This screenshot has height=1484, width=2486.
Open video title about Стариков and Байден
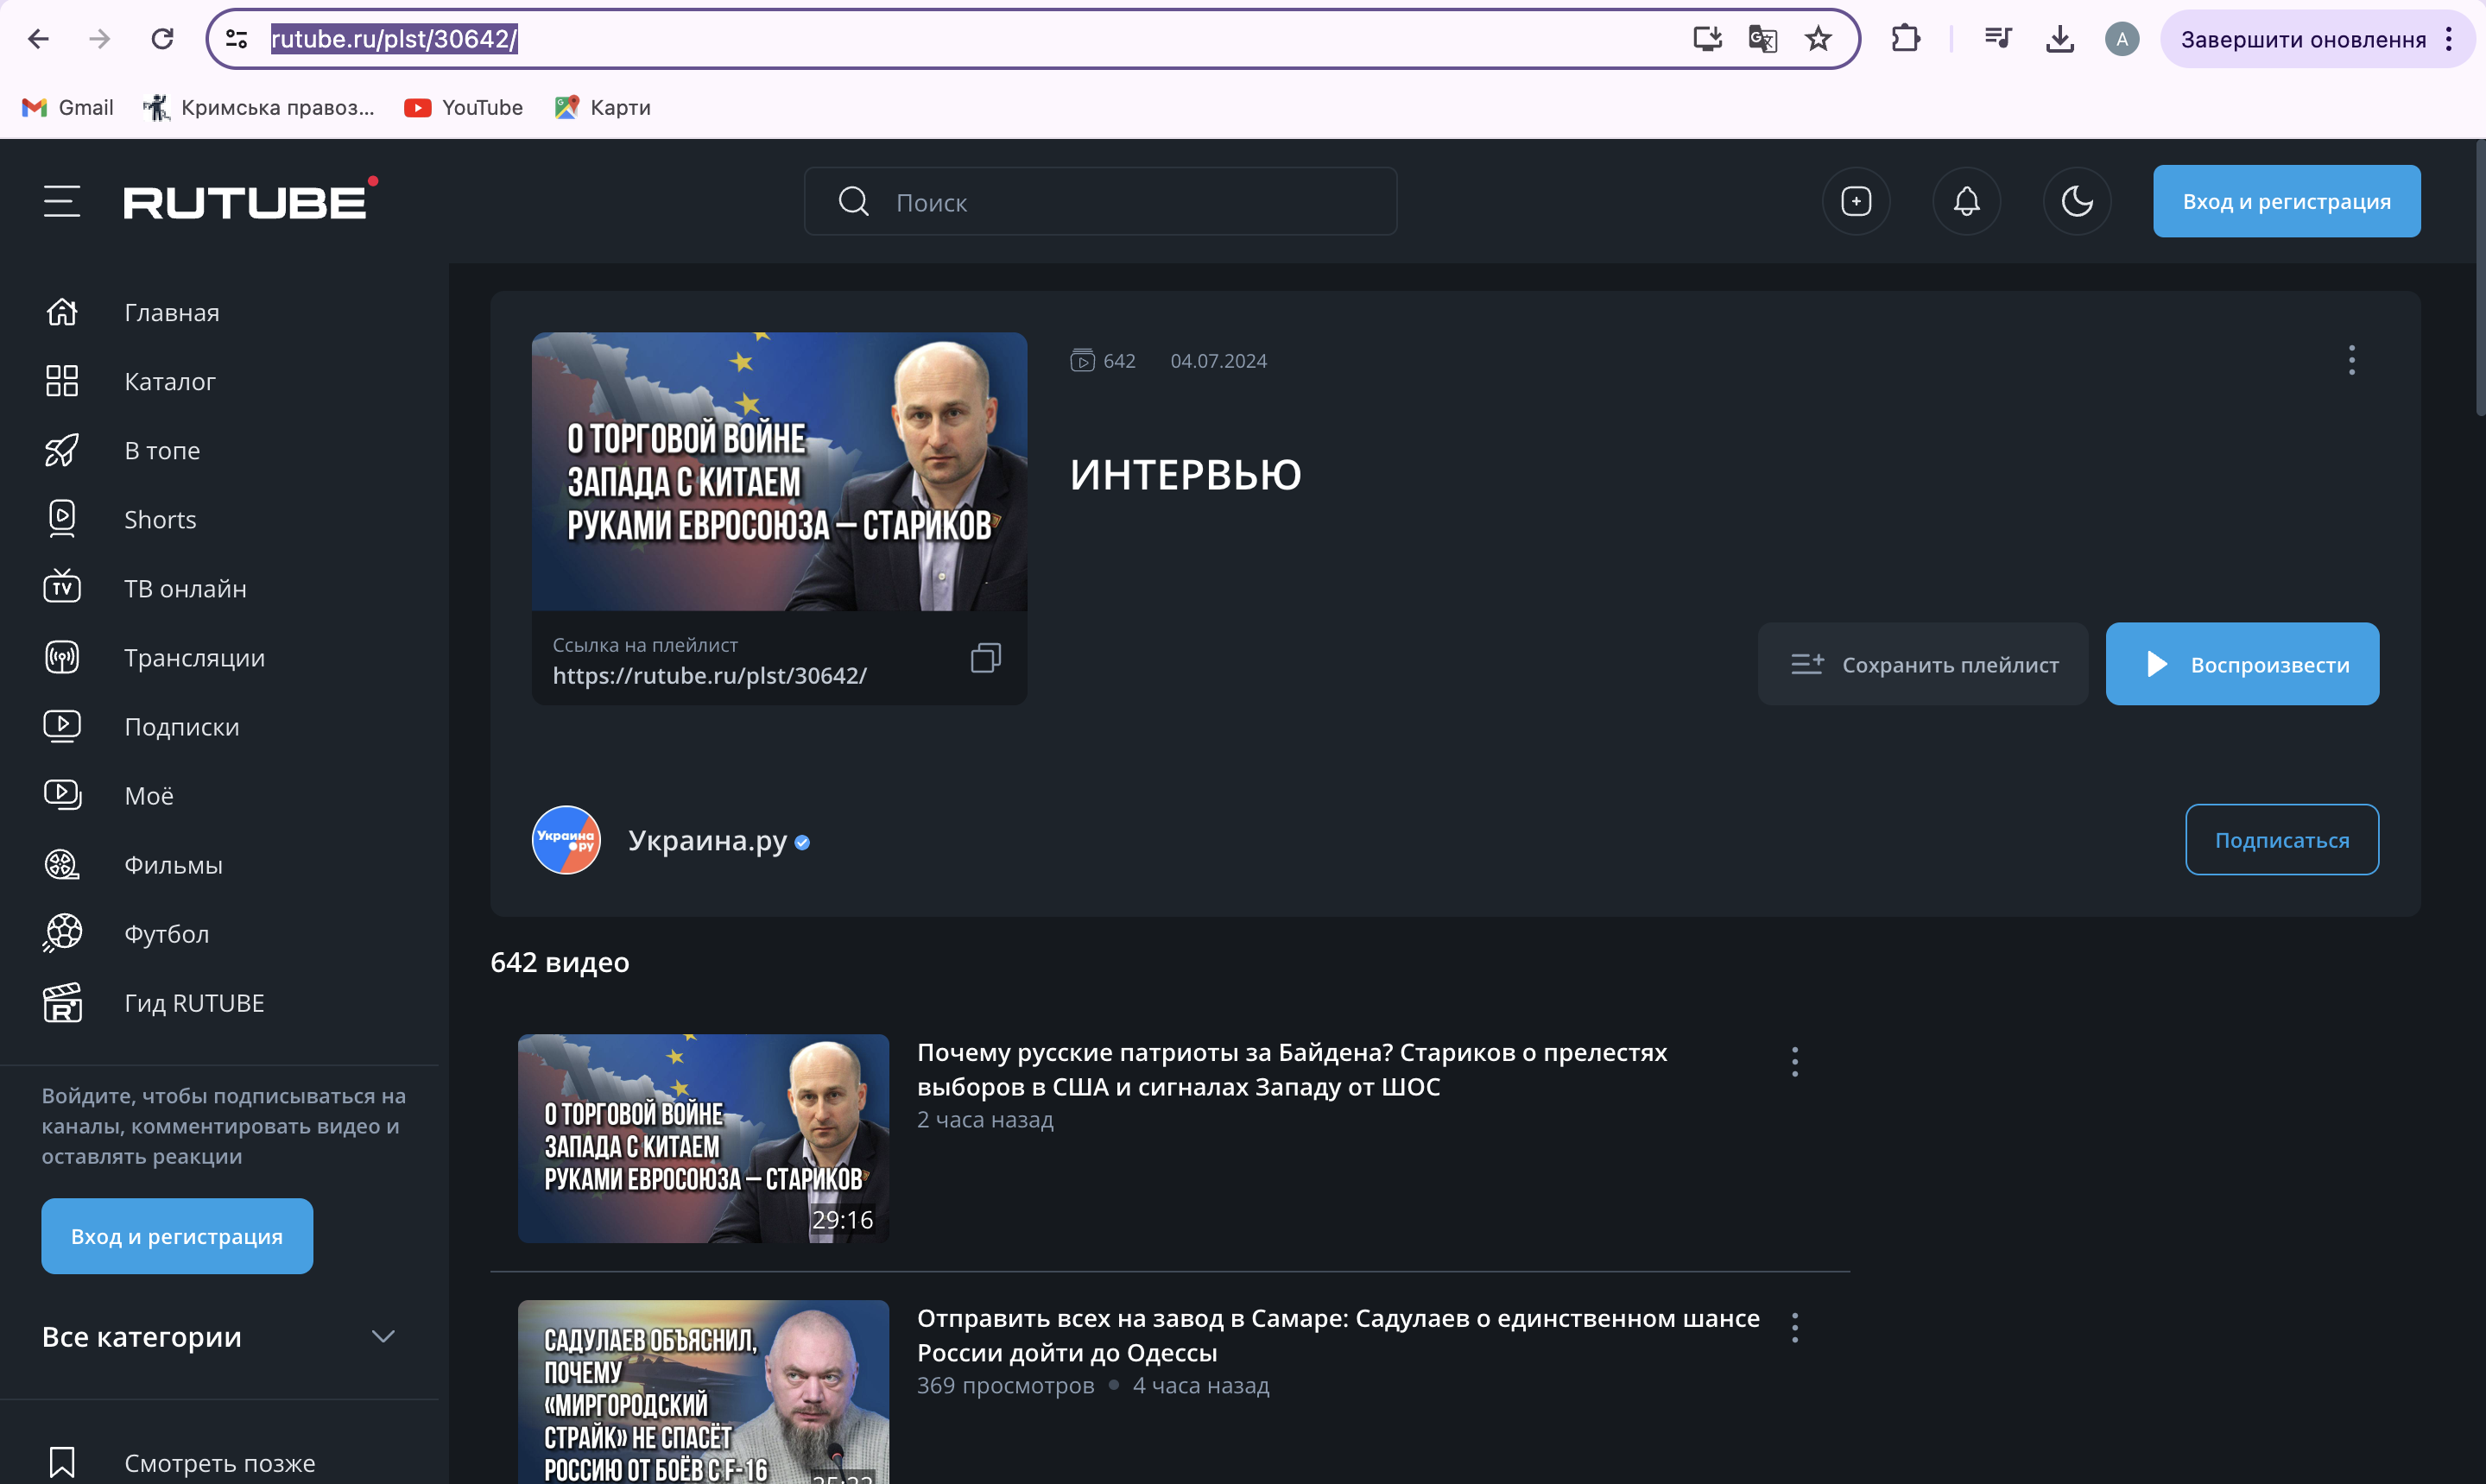1292,1069
